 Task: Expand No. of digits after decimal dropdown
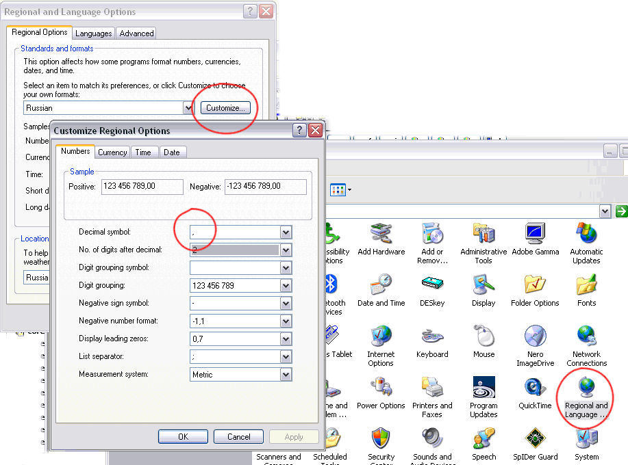(286, 250)
